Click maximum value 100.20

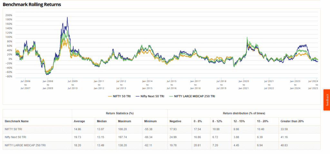click(122, 129)
